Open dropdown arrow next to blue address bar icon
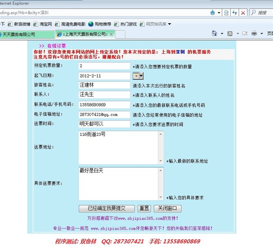The image size is (273, 247). [219, 13]
